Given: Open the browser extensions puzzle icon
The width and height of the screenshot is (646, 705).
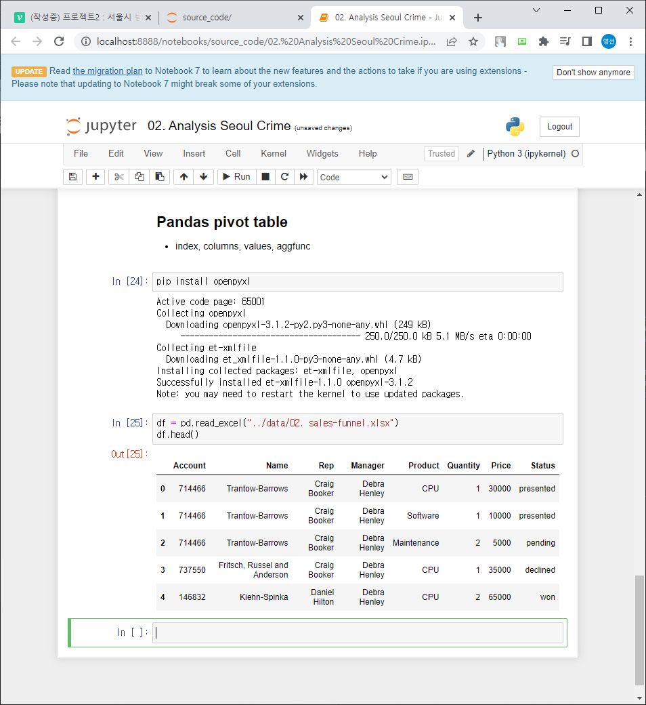Looking at the screenshot, I should click(544, 42).
